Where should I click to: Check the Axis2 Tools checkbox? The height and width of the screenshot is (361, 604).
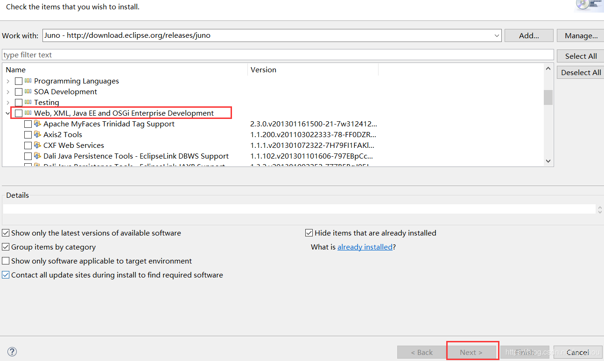pyautogui.click(x=28, y=135)
